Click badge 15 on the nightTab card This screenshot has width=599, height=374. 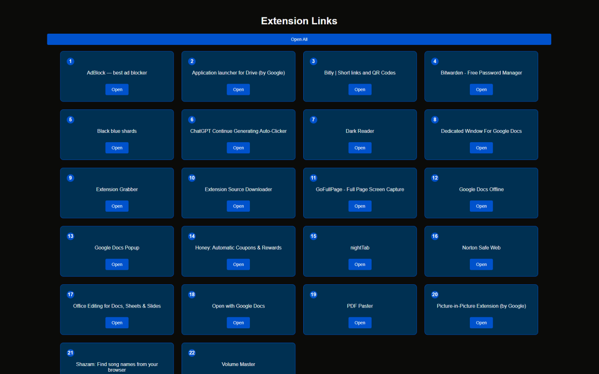coord(313,236)
